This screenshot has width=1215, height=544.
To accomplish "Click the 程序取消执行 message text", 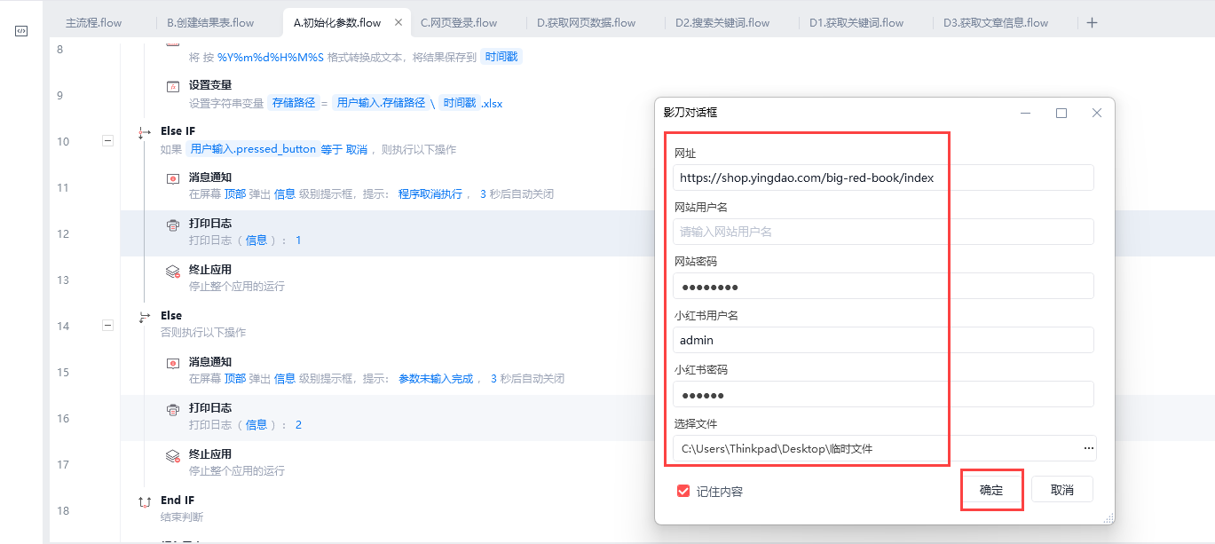I will click(430, 194).
